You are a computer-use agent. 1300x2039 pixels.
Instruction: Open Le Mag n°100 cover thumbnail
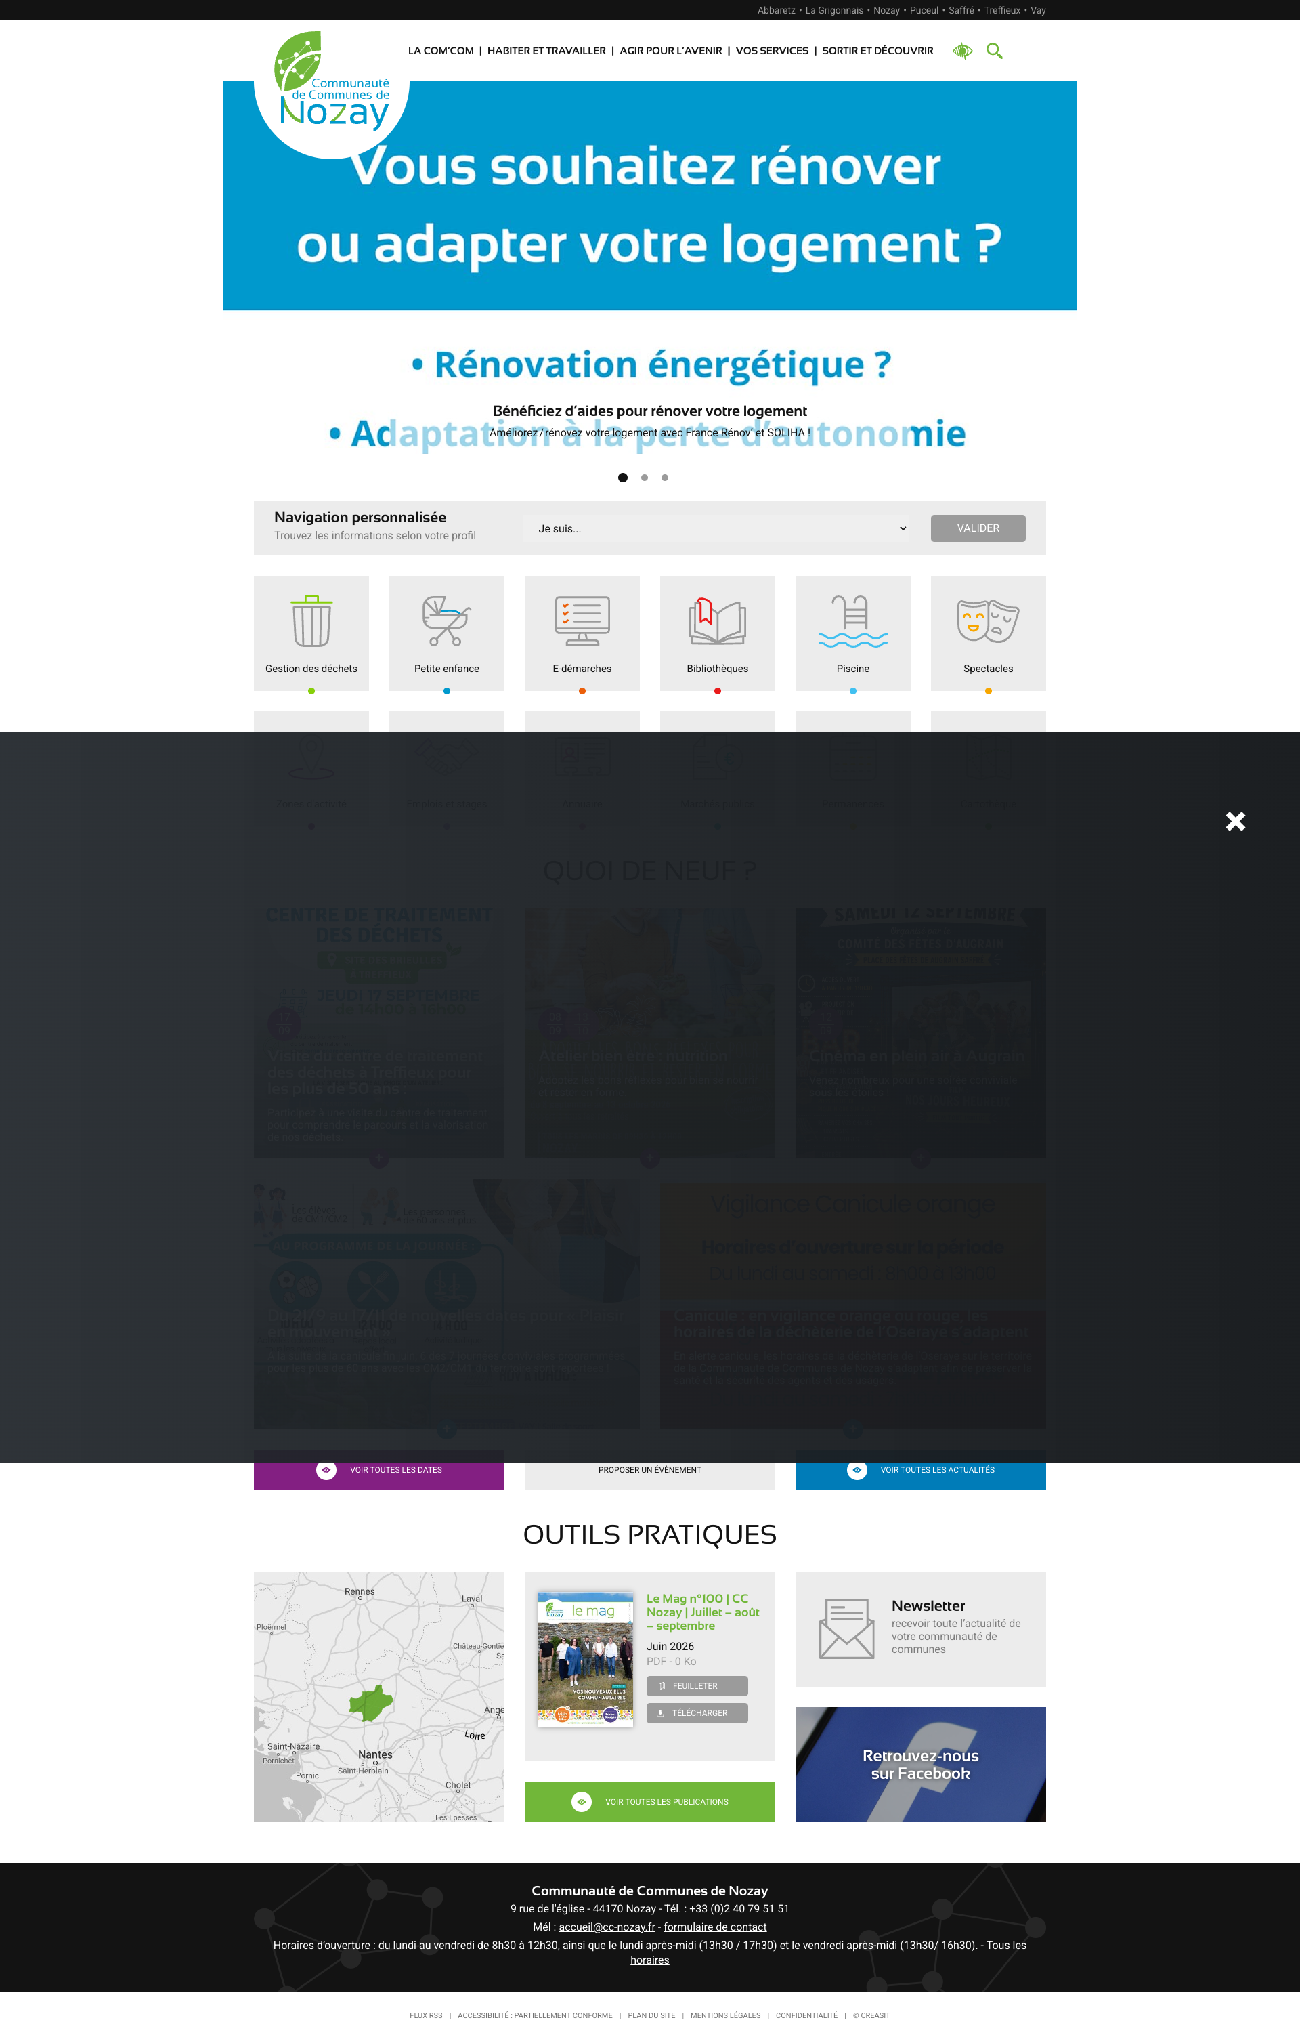point(586,1660)
